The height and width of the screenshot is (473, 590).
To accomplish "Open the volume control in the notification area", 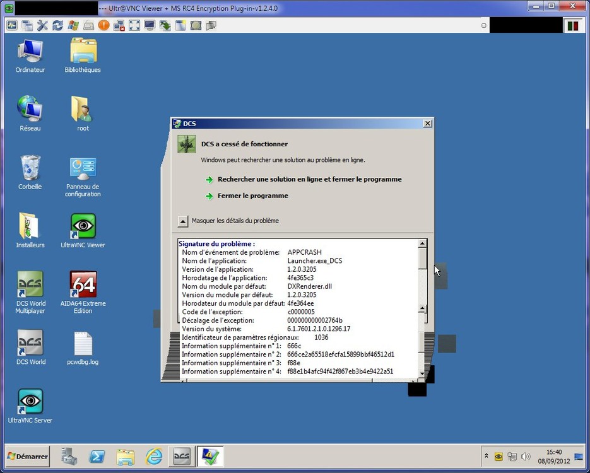I will pyautogui.click(x=526, y=456).
